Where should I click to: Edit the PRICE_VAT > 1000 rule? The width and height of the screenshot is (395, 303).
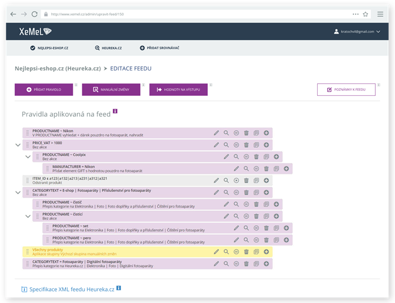click(216, 145)
